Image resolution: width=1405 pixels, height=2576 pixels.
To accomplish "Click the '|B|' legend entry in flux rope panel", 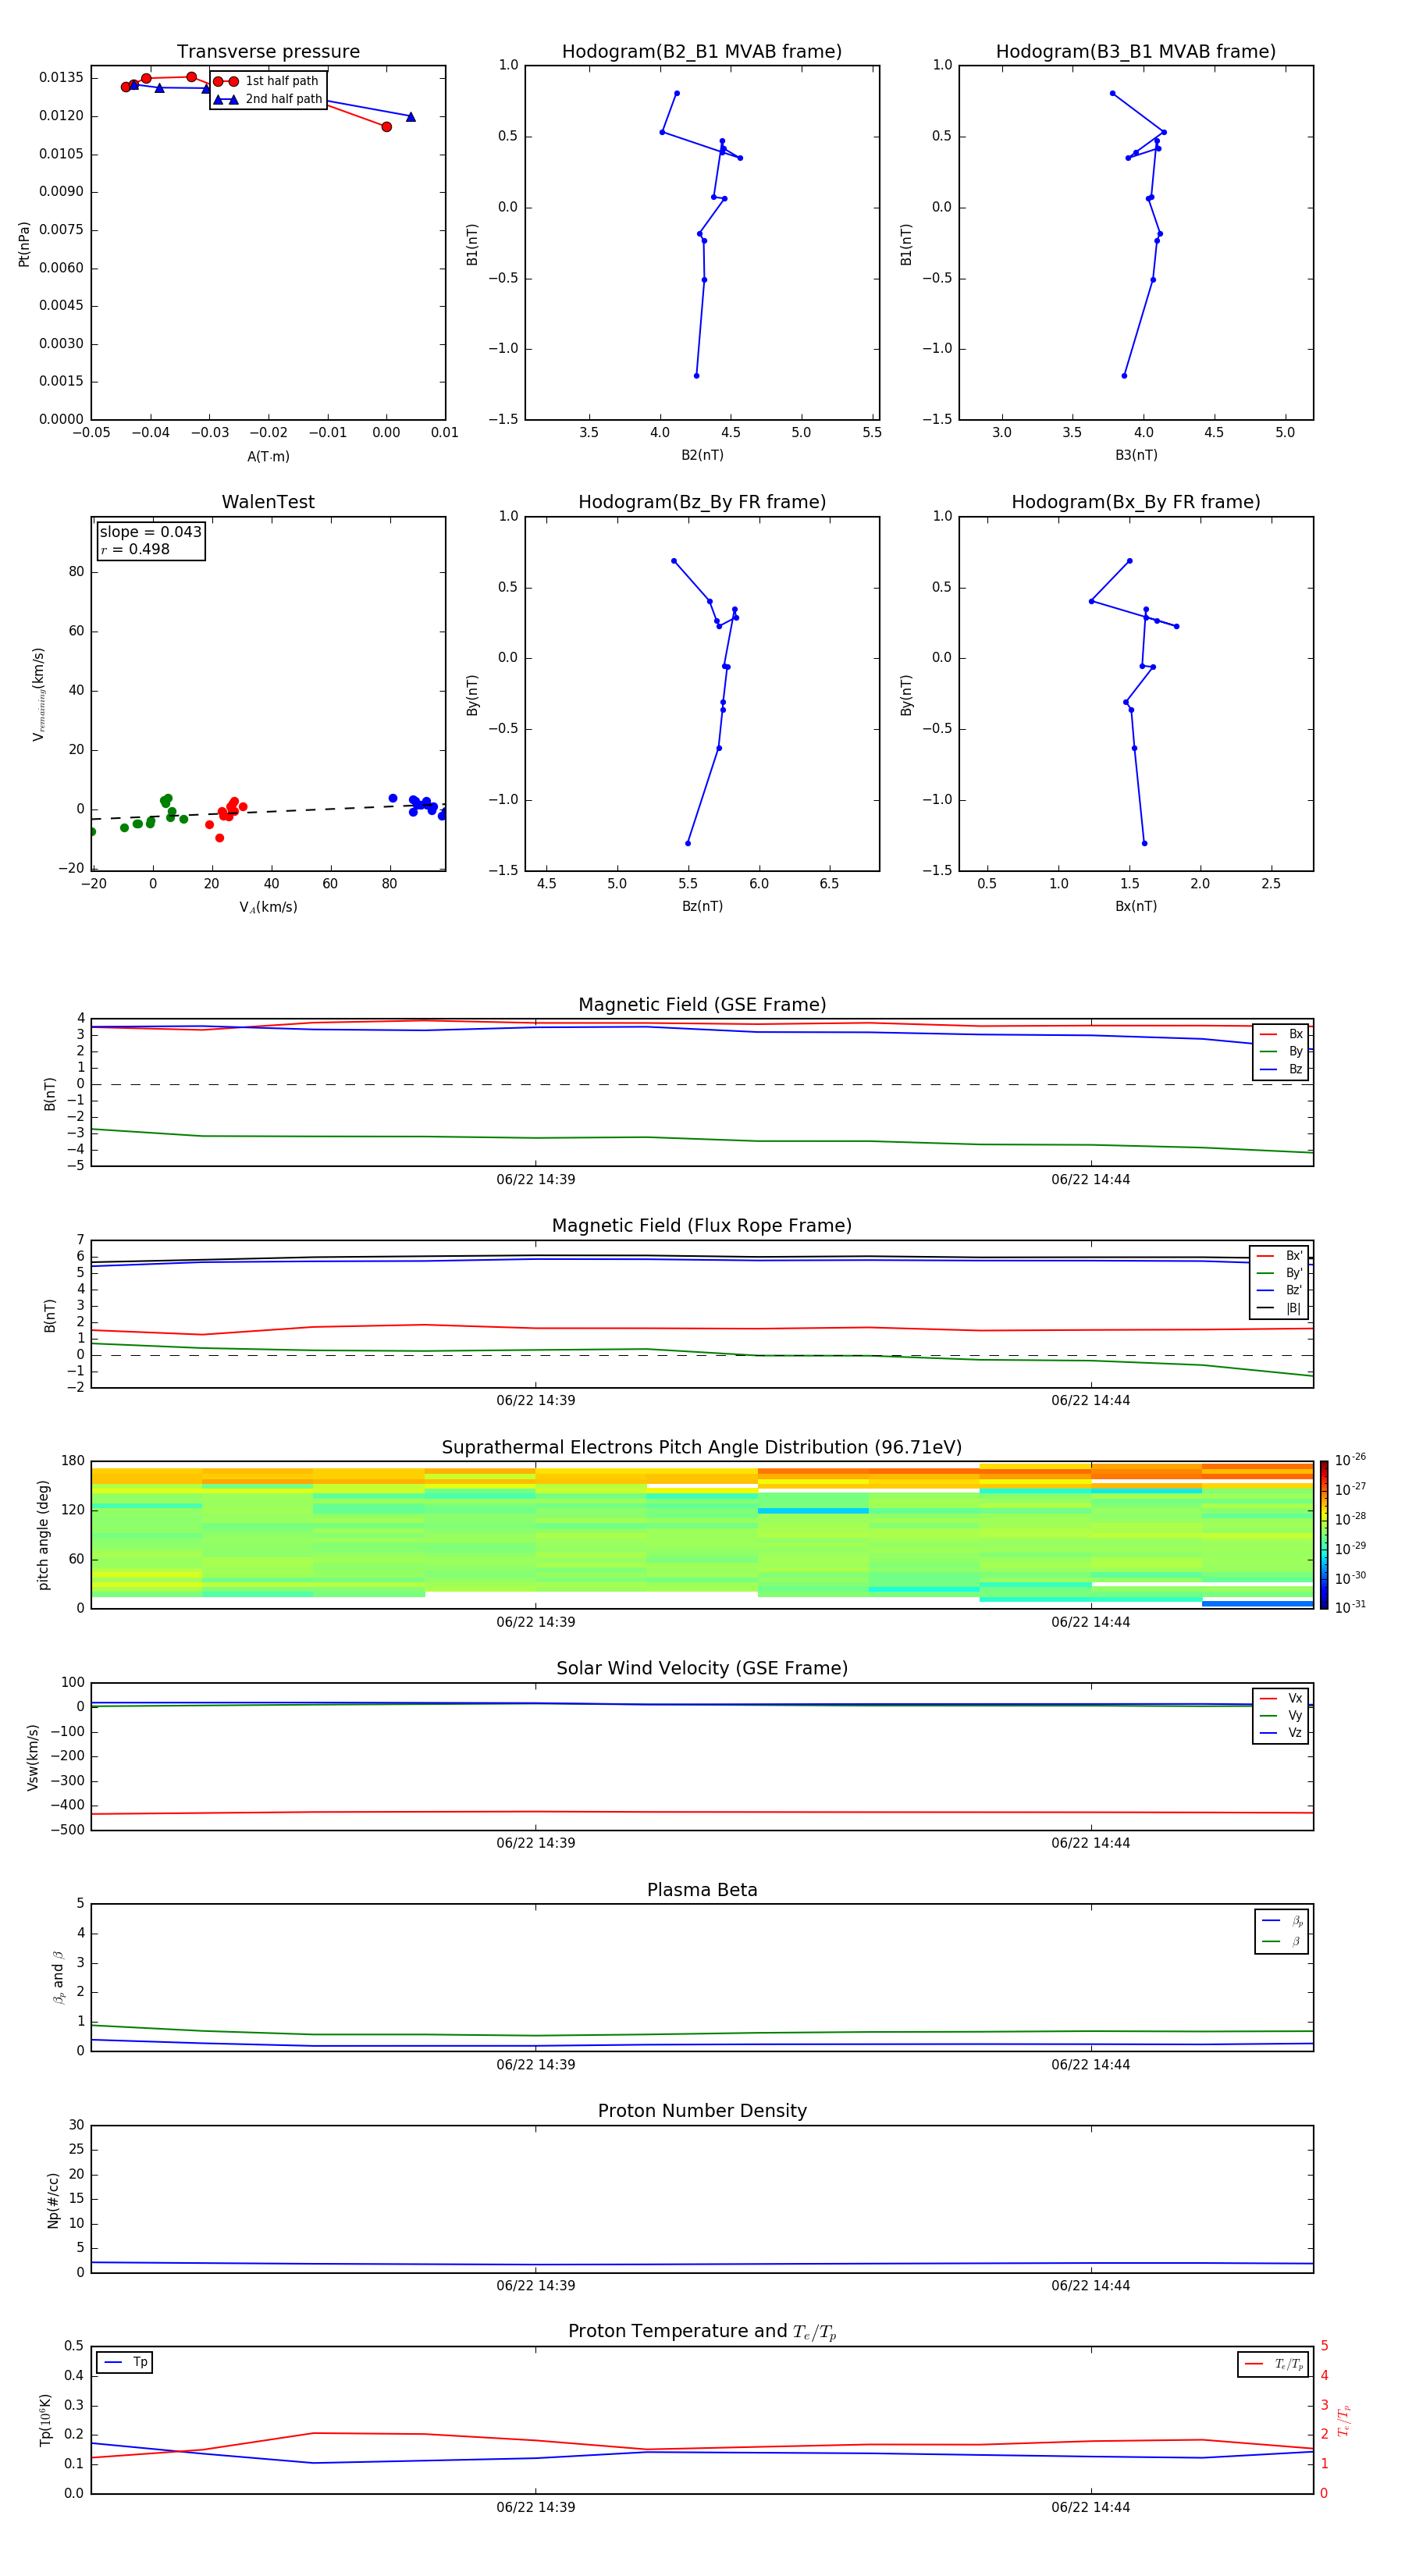I will click(1280, 1308).
